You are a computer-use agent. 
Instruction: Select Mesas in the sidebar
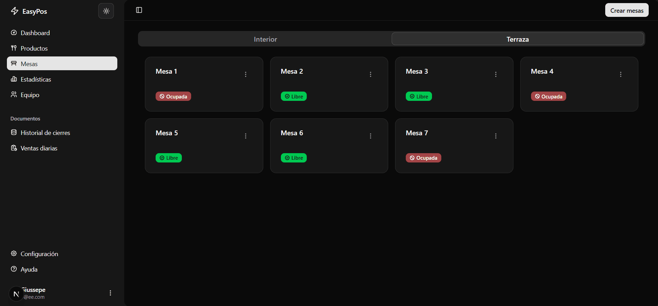62,64
